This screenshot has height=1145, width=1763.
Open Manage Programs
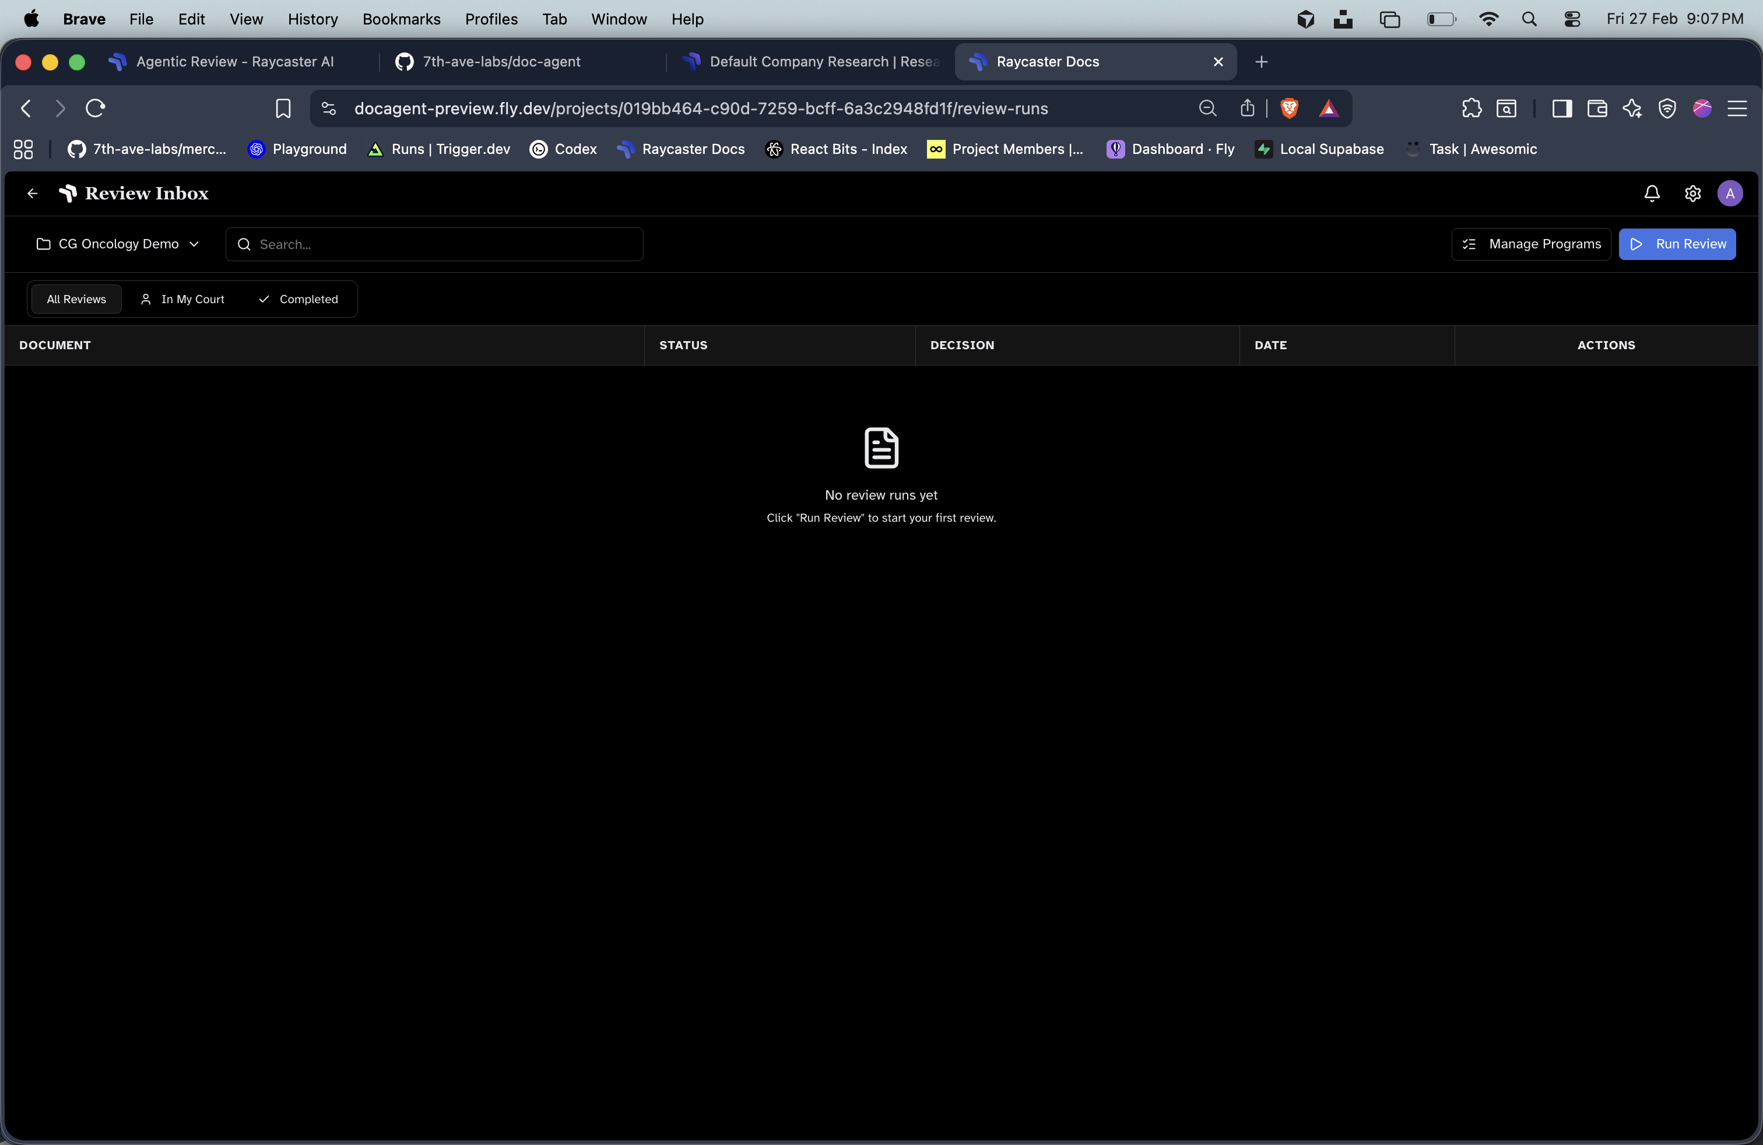[x=1530, y=244]
